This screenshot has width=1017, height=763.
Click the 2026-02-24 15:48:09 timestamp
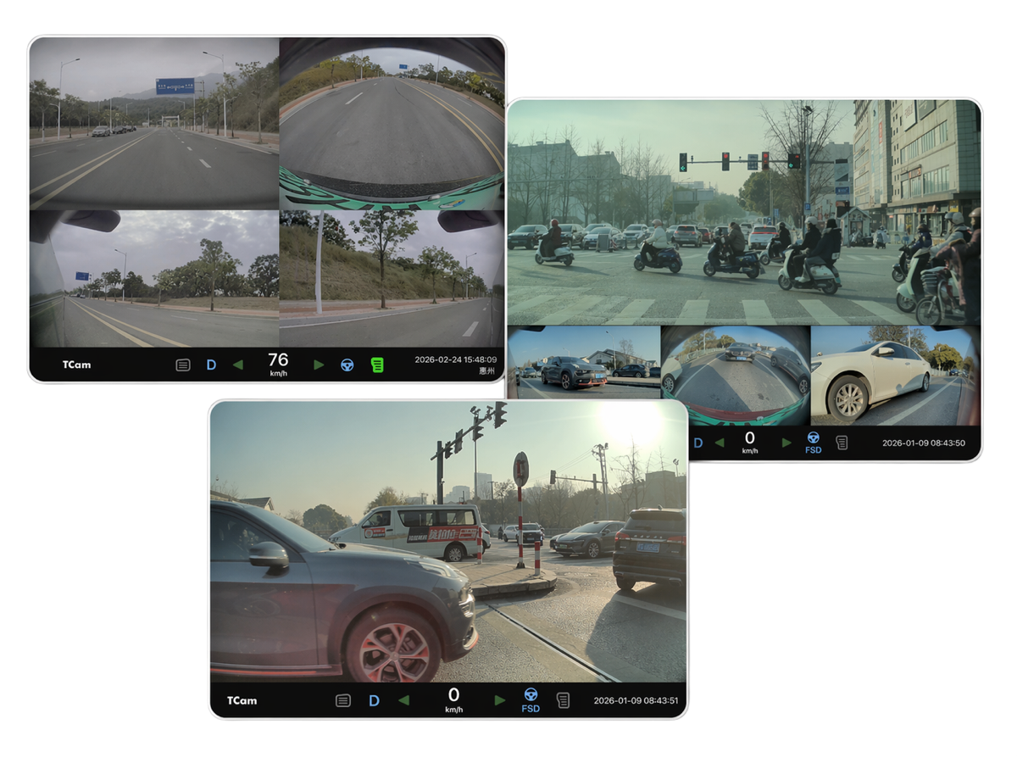[x=455, y=359]
